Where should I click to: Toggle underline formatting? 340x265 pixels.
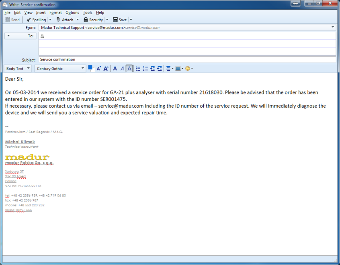pyautogui.click(x=129, y=69)
